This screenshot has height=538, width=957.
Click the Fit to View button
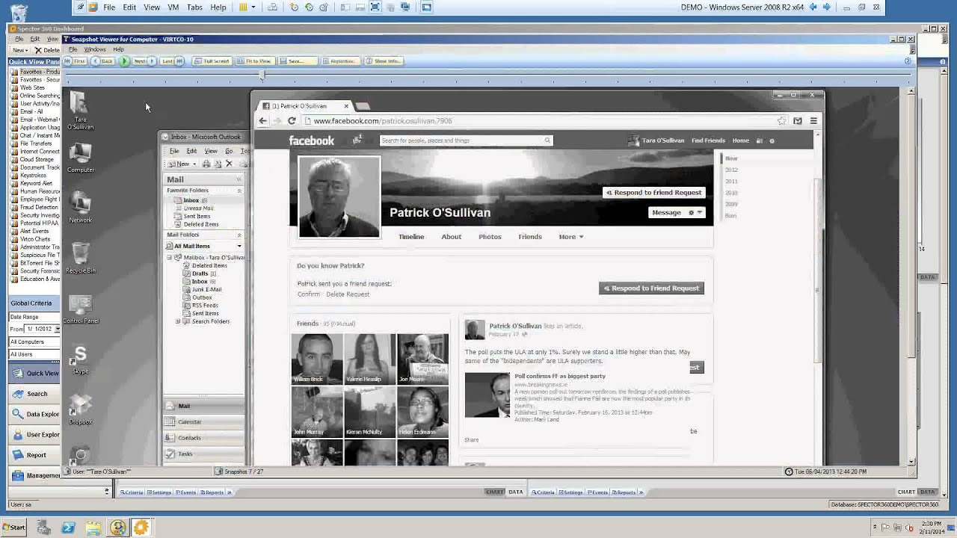tap(254, 61)
